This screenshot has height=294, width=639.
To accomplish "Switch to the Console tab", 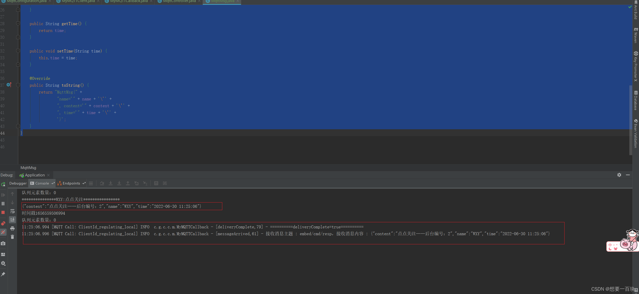I will pyautogui.click(x=42, y=183).
